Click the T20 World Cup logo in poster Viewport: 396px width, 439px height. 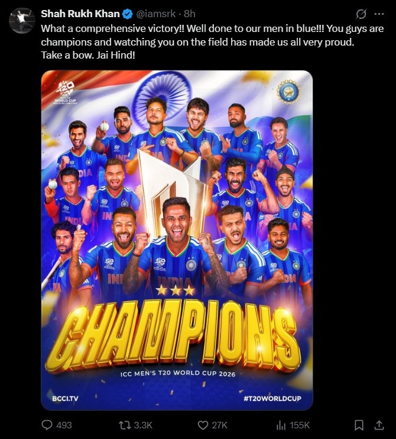coord(65,92)
